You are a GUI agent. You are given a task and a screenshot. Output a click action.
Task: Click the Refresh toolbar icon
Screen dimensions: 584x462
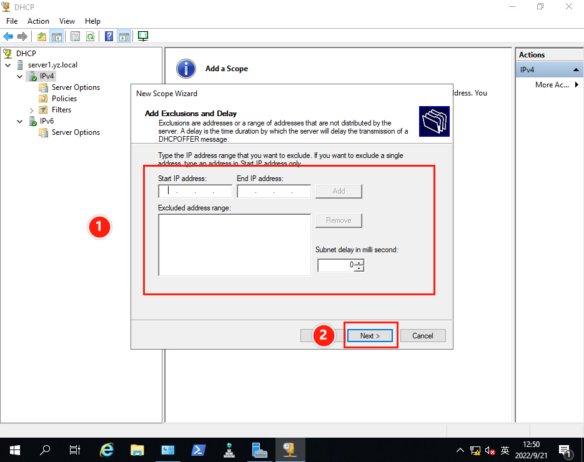click(x=90, y=37)
